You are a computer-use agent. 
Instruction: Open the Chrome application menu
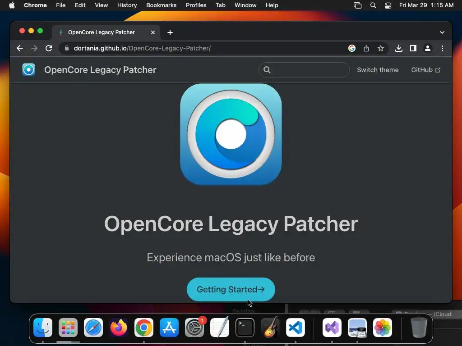(x=35, y=5)
